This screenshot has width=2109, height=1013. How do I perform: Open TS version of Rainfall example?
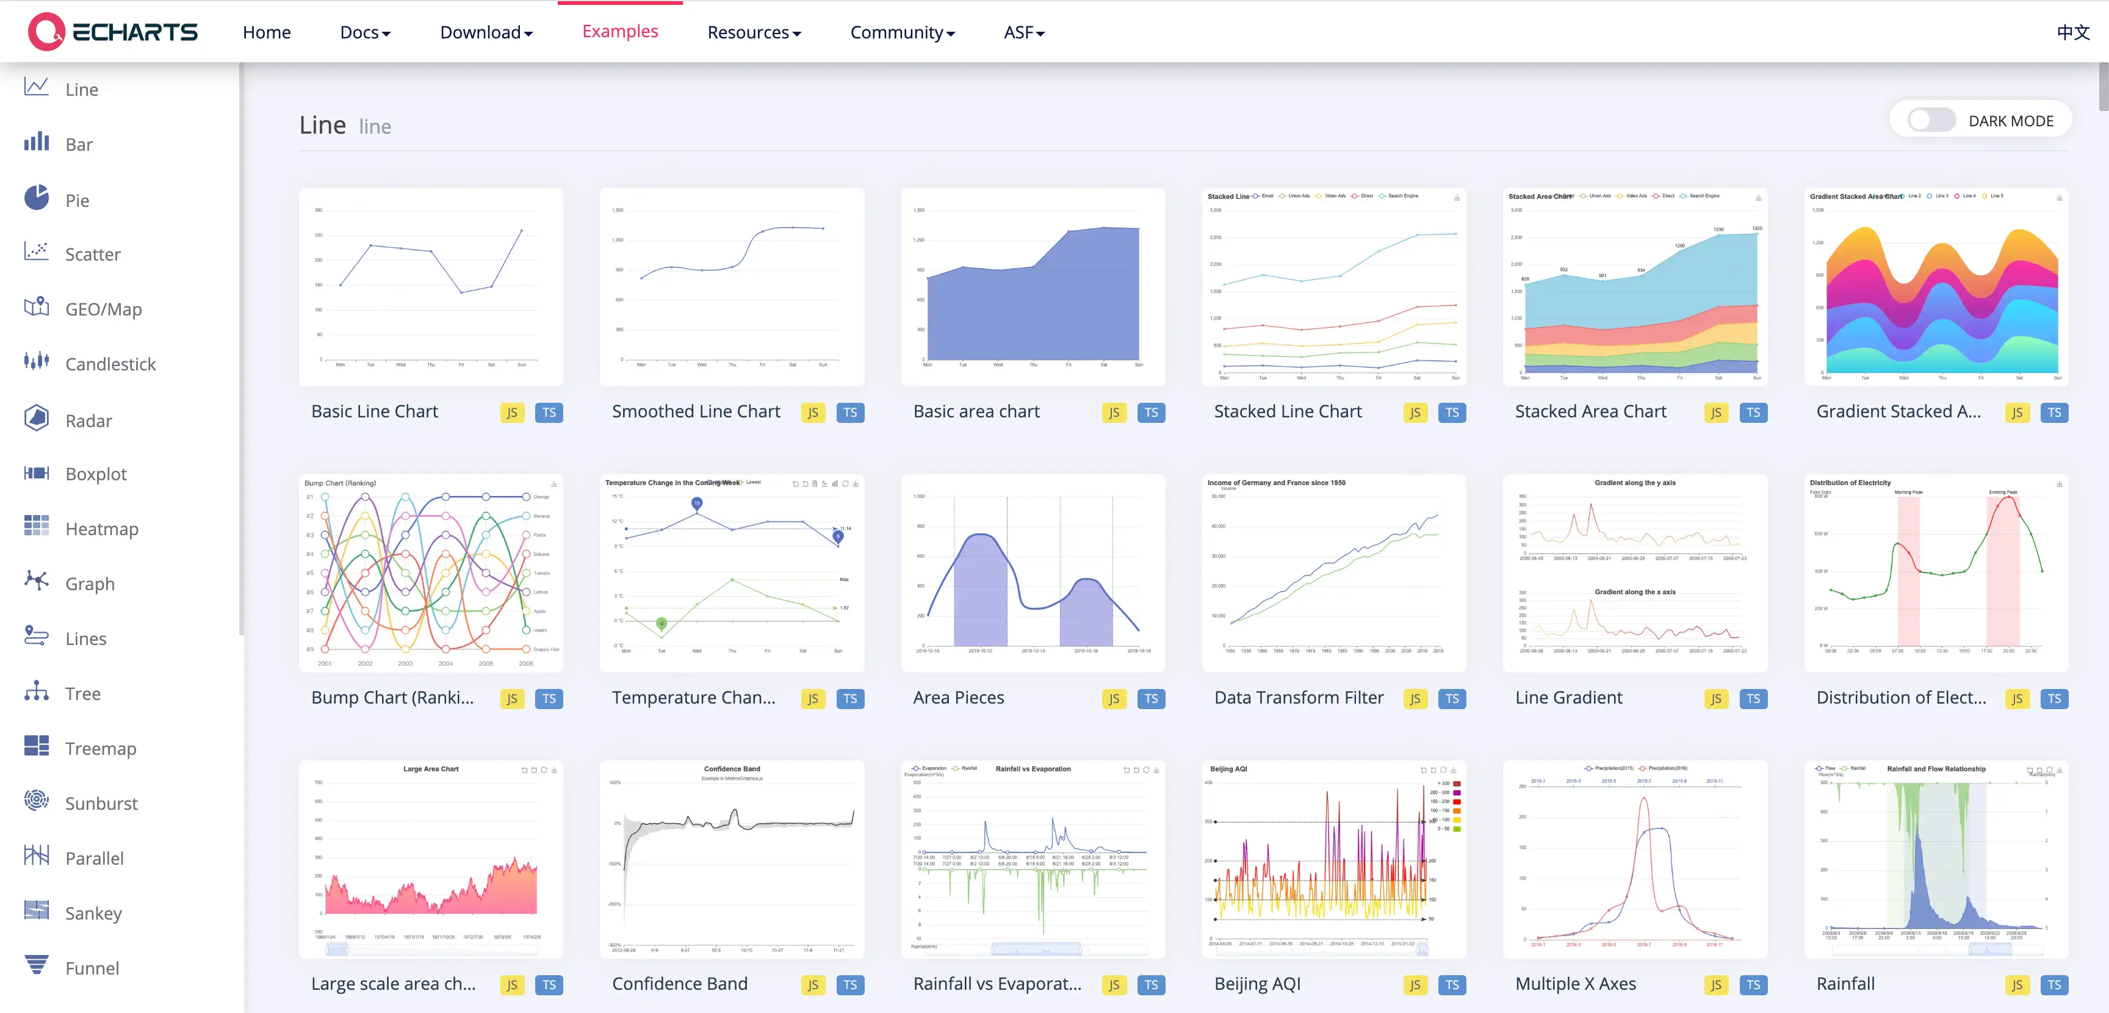coord(2054,985)
